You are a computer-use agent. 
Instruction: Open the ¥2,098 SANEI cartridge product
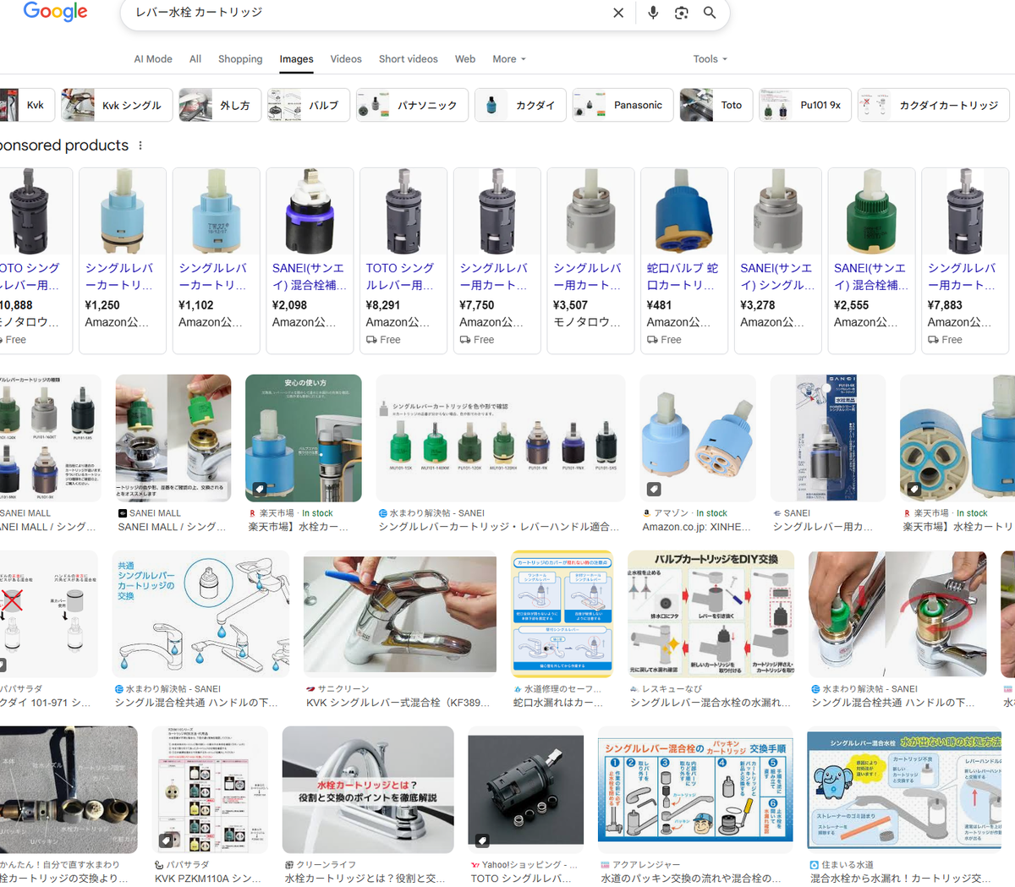(x=310, y=260)
